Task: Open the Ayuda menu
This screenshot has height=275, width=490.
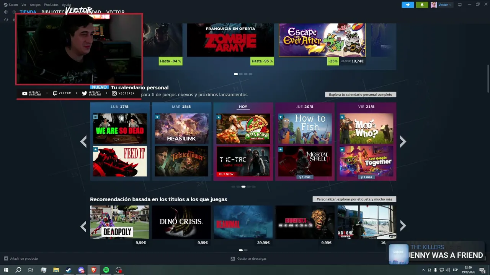Action: click(x=66, y=5)
